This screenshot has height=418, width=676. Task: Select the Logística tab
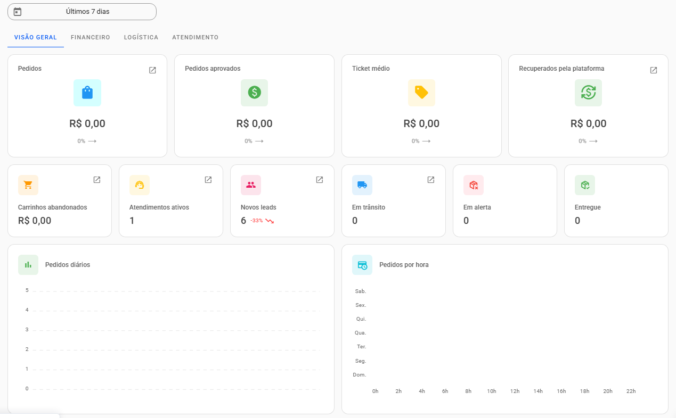pyautogui.click(x=141, y=38)
